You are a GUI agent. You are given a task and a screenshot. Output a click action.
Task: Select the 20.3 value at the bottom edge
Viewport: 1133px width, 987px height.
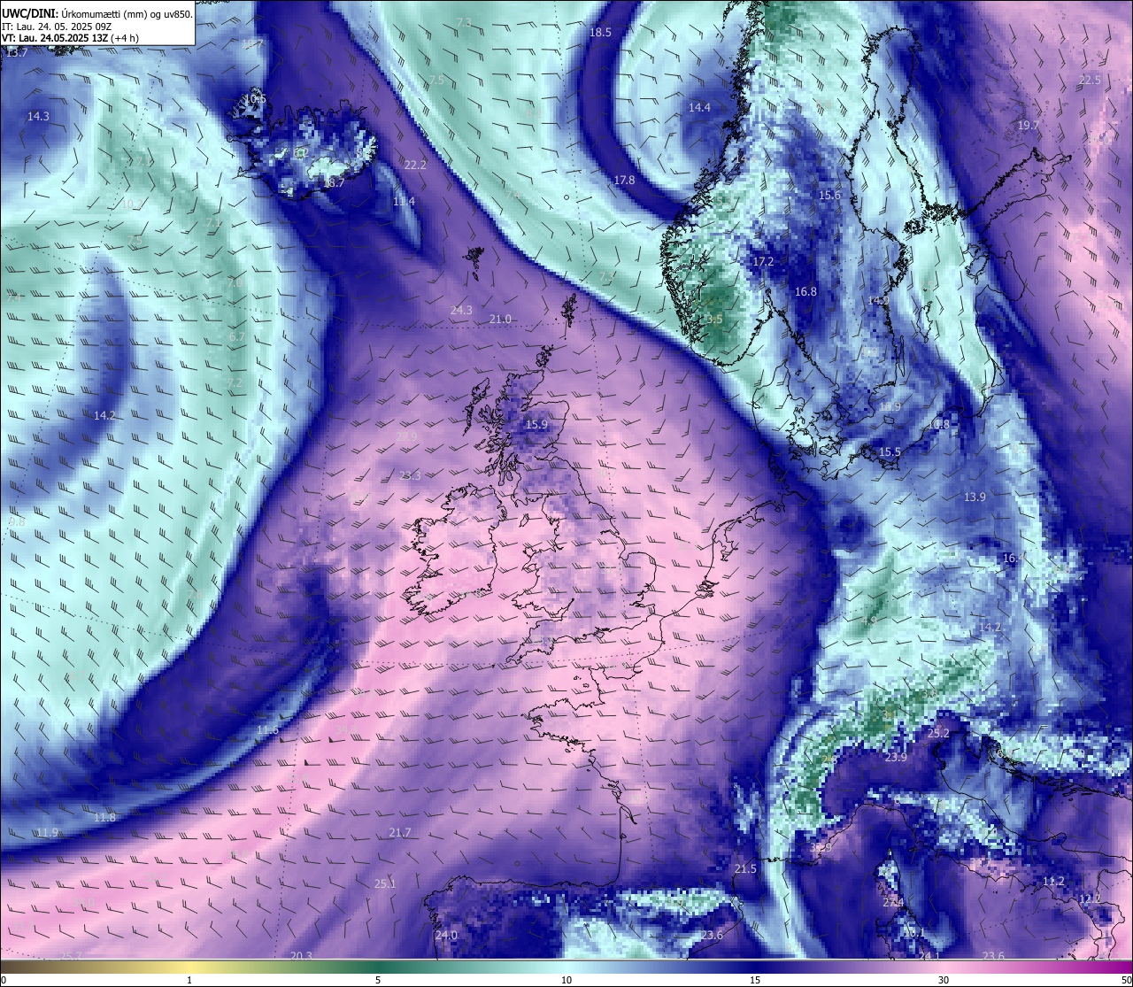coord(301,955)
